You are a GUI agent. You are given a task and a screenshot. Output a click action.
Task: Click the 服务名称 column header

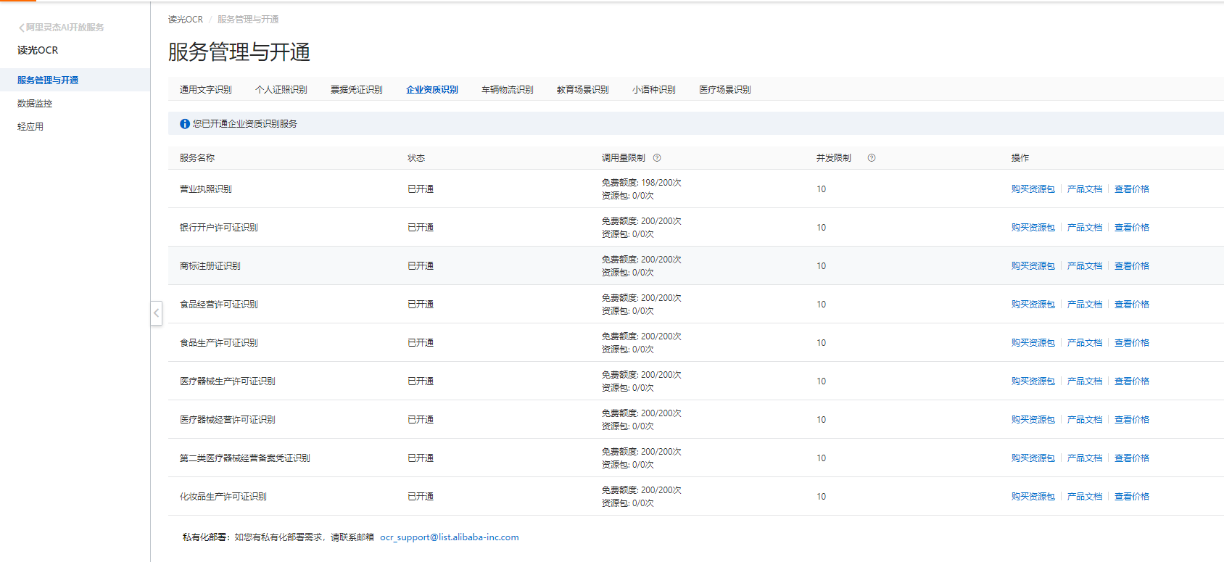[197, 158]
